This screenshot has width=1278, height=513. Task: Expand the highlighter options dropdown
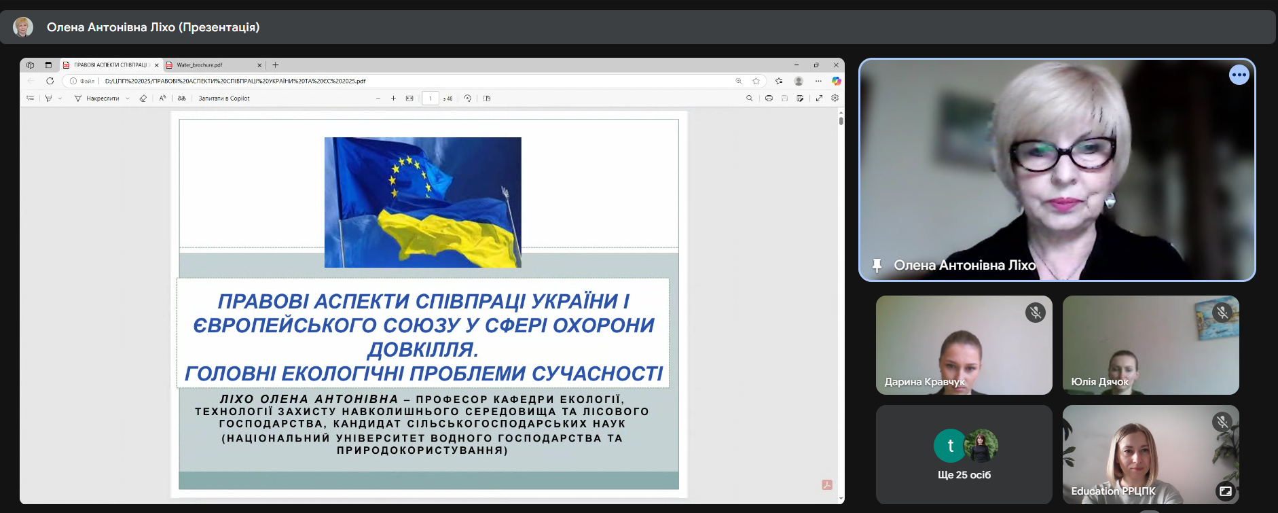coord(60,99)
